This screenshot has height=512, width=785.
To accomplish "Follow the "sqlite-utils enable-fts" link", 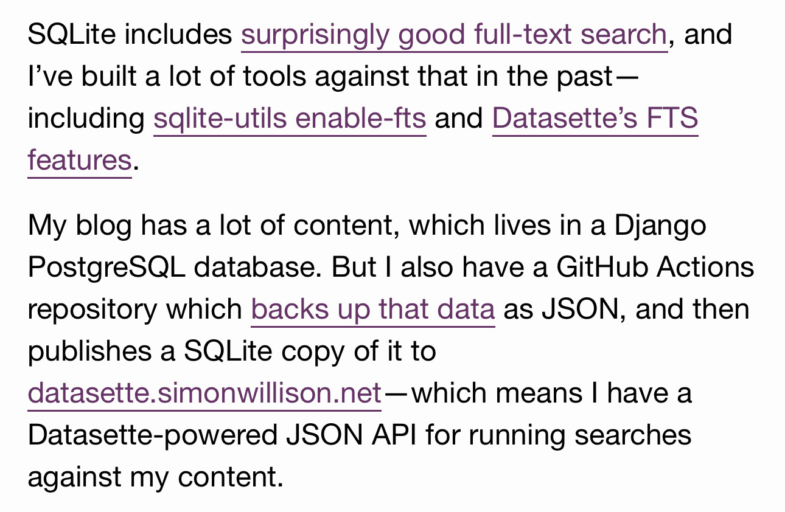I will [290, 118].
